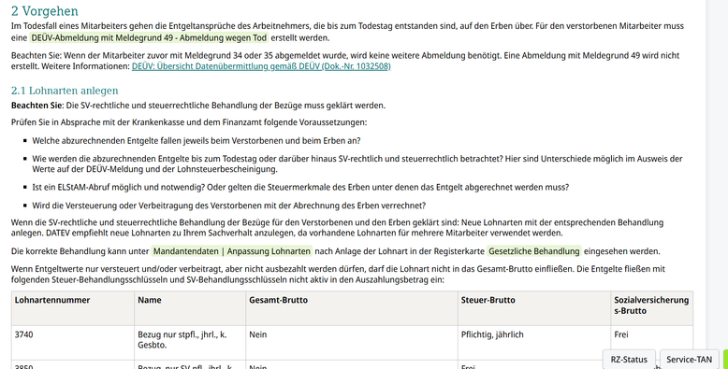The height and width of the screenshot is (369, 728).
Task: Click the bullet about 'ELStAM-Abruf möglich und notwendig'
Action: click(x=300, y=187)
